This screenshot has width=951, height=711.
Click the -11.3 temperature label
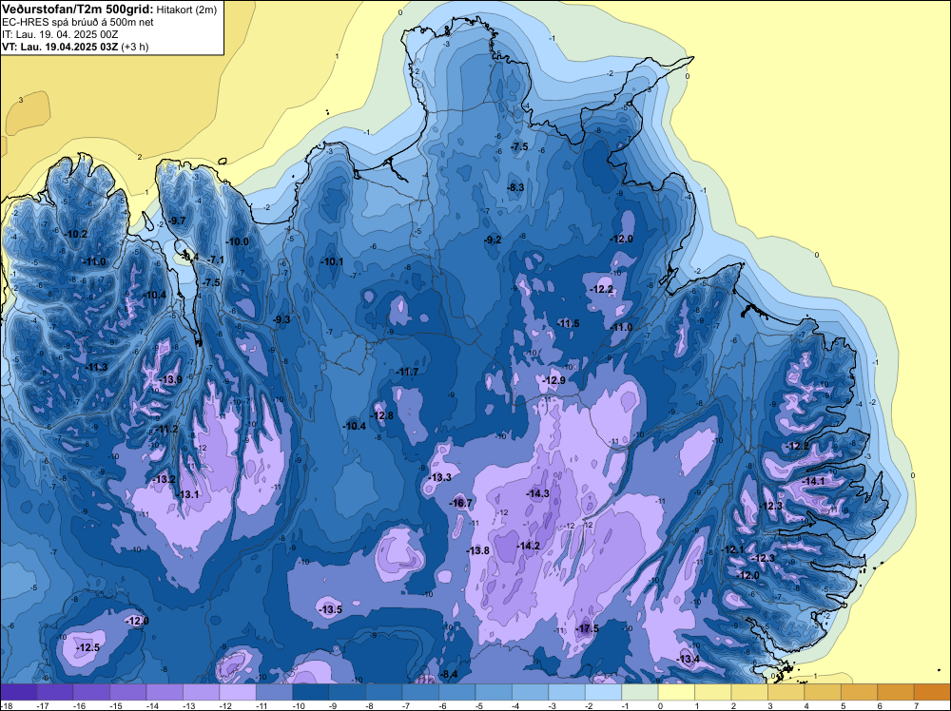tap(97, 367)
